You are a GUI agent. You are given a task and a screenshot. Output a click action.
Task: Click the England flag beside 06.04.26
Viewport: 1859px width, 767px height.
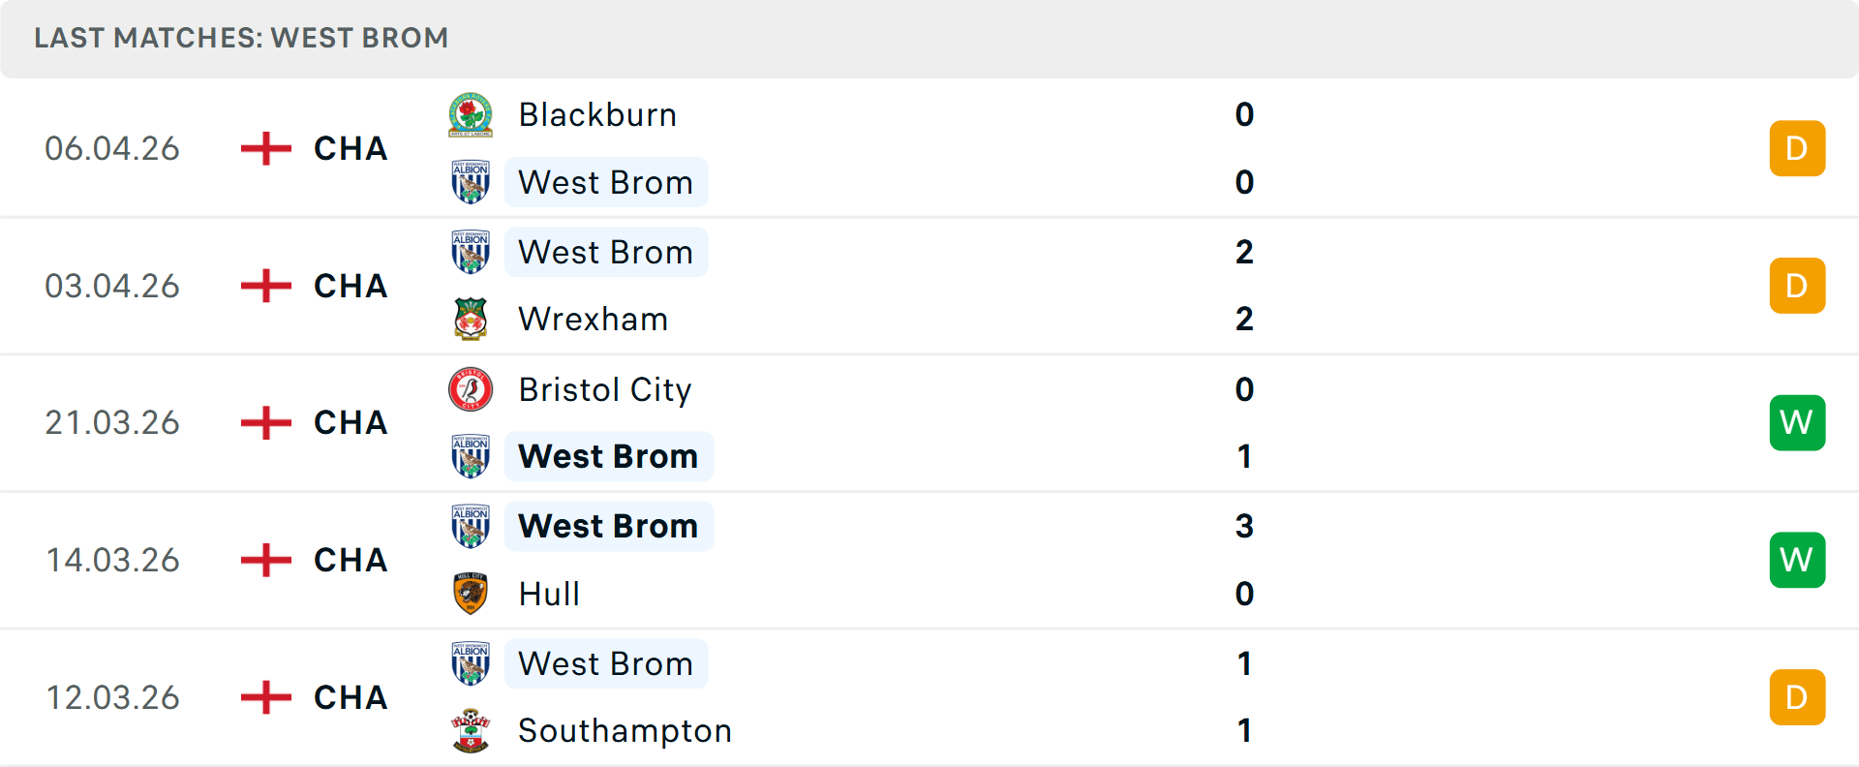[264, 148]
